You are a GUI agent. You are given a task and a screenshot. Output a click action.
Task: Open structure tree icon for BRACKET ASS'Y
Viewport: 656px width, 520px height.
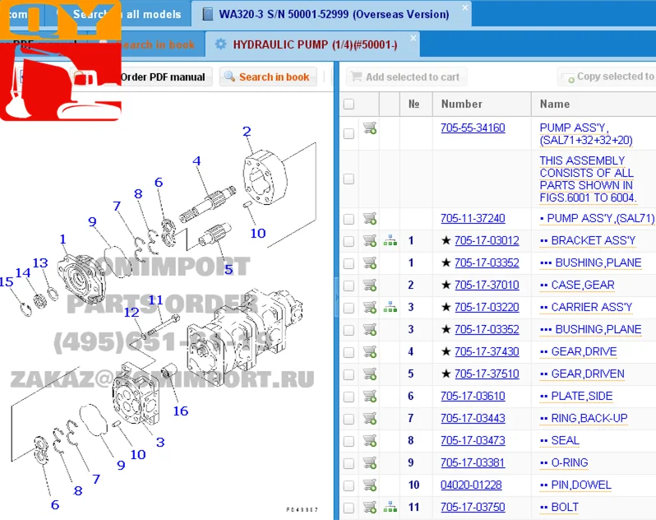[390, 241]
